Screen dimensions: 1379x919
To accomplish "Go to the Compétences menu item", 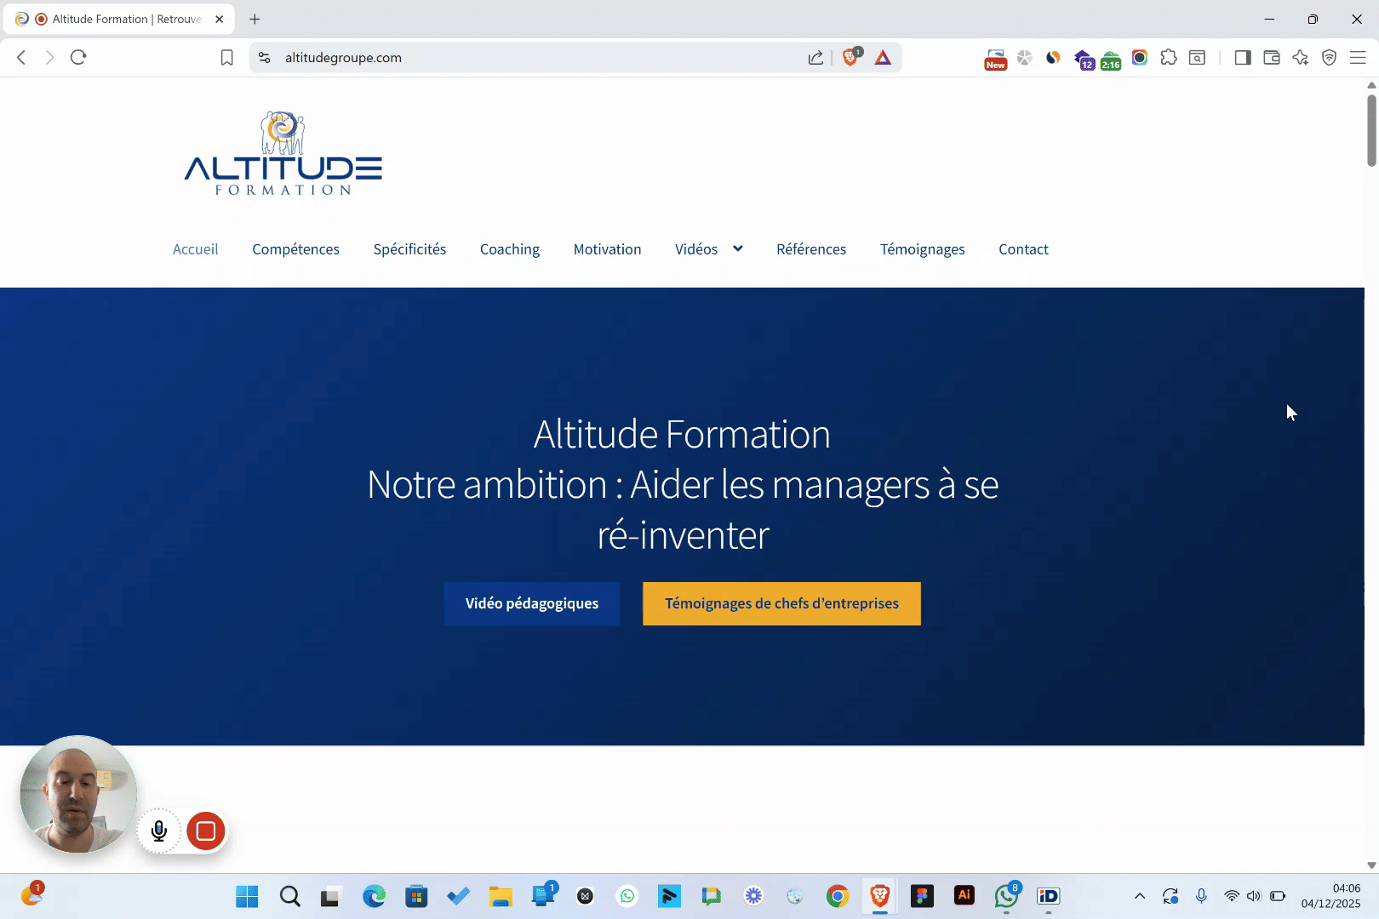I will click(295, 249).
